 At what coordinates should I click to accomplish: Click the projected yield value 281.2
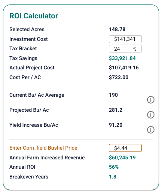click(116, 110)
